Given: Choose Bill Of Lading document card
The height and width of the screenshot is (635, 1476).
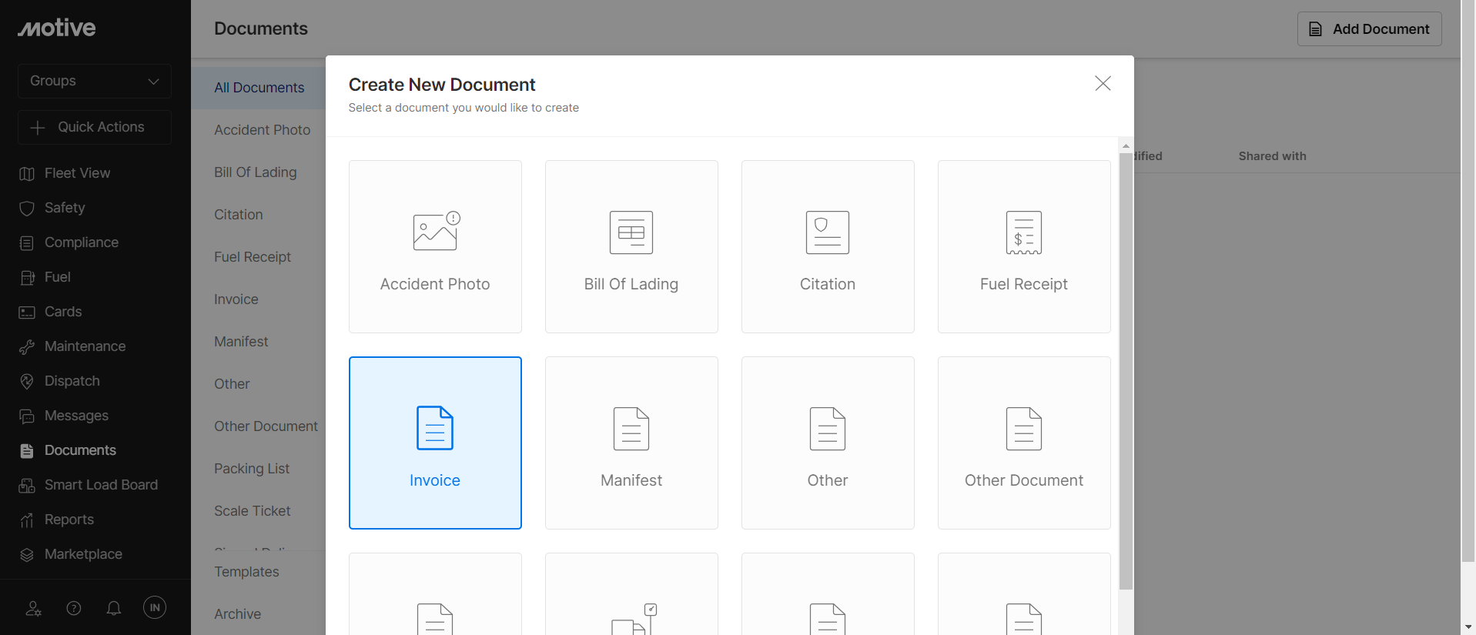Looking at the screenshot, I should [631, 246].
